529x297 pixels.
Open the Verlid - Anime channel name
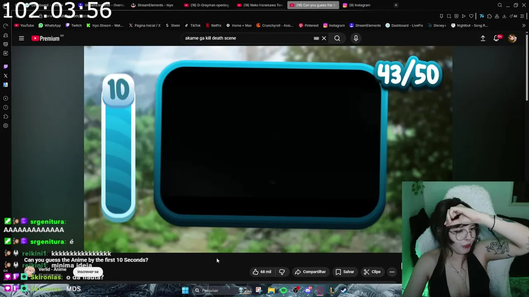52,269
